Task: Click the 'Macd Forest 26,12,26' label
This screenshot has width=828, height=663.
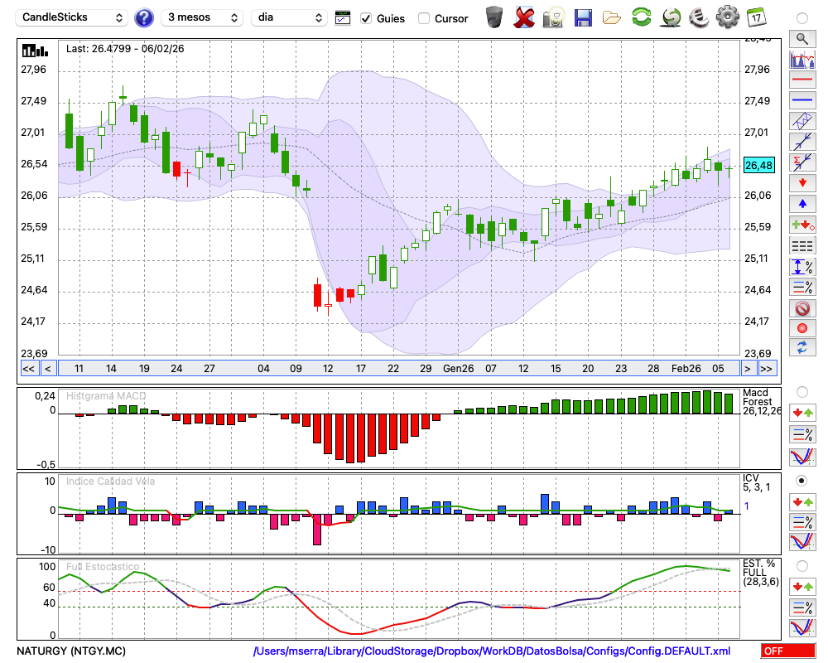Action: coord(761,402)
